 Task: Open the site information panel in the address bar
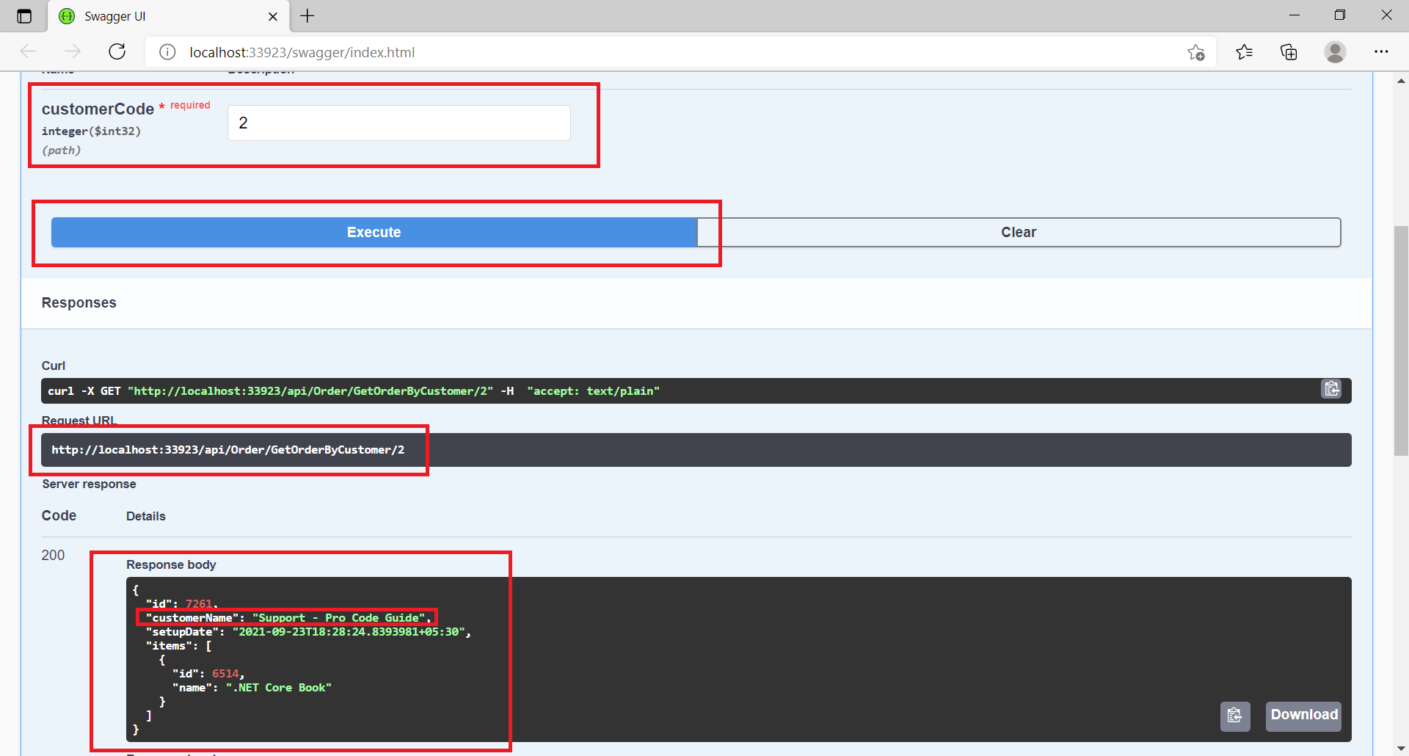[167, 51]
